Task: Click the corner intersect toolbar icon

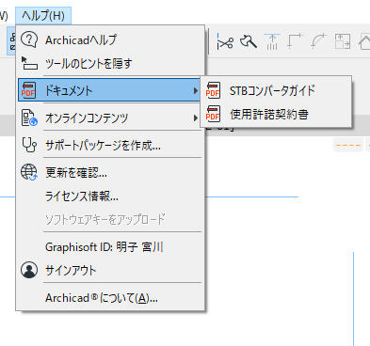Action: 296,41
